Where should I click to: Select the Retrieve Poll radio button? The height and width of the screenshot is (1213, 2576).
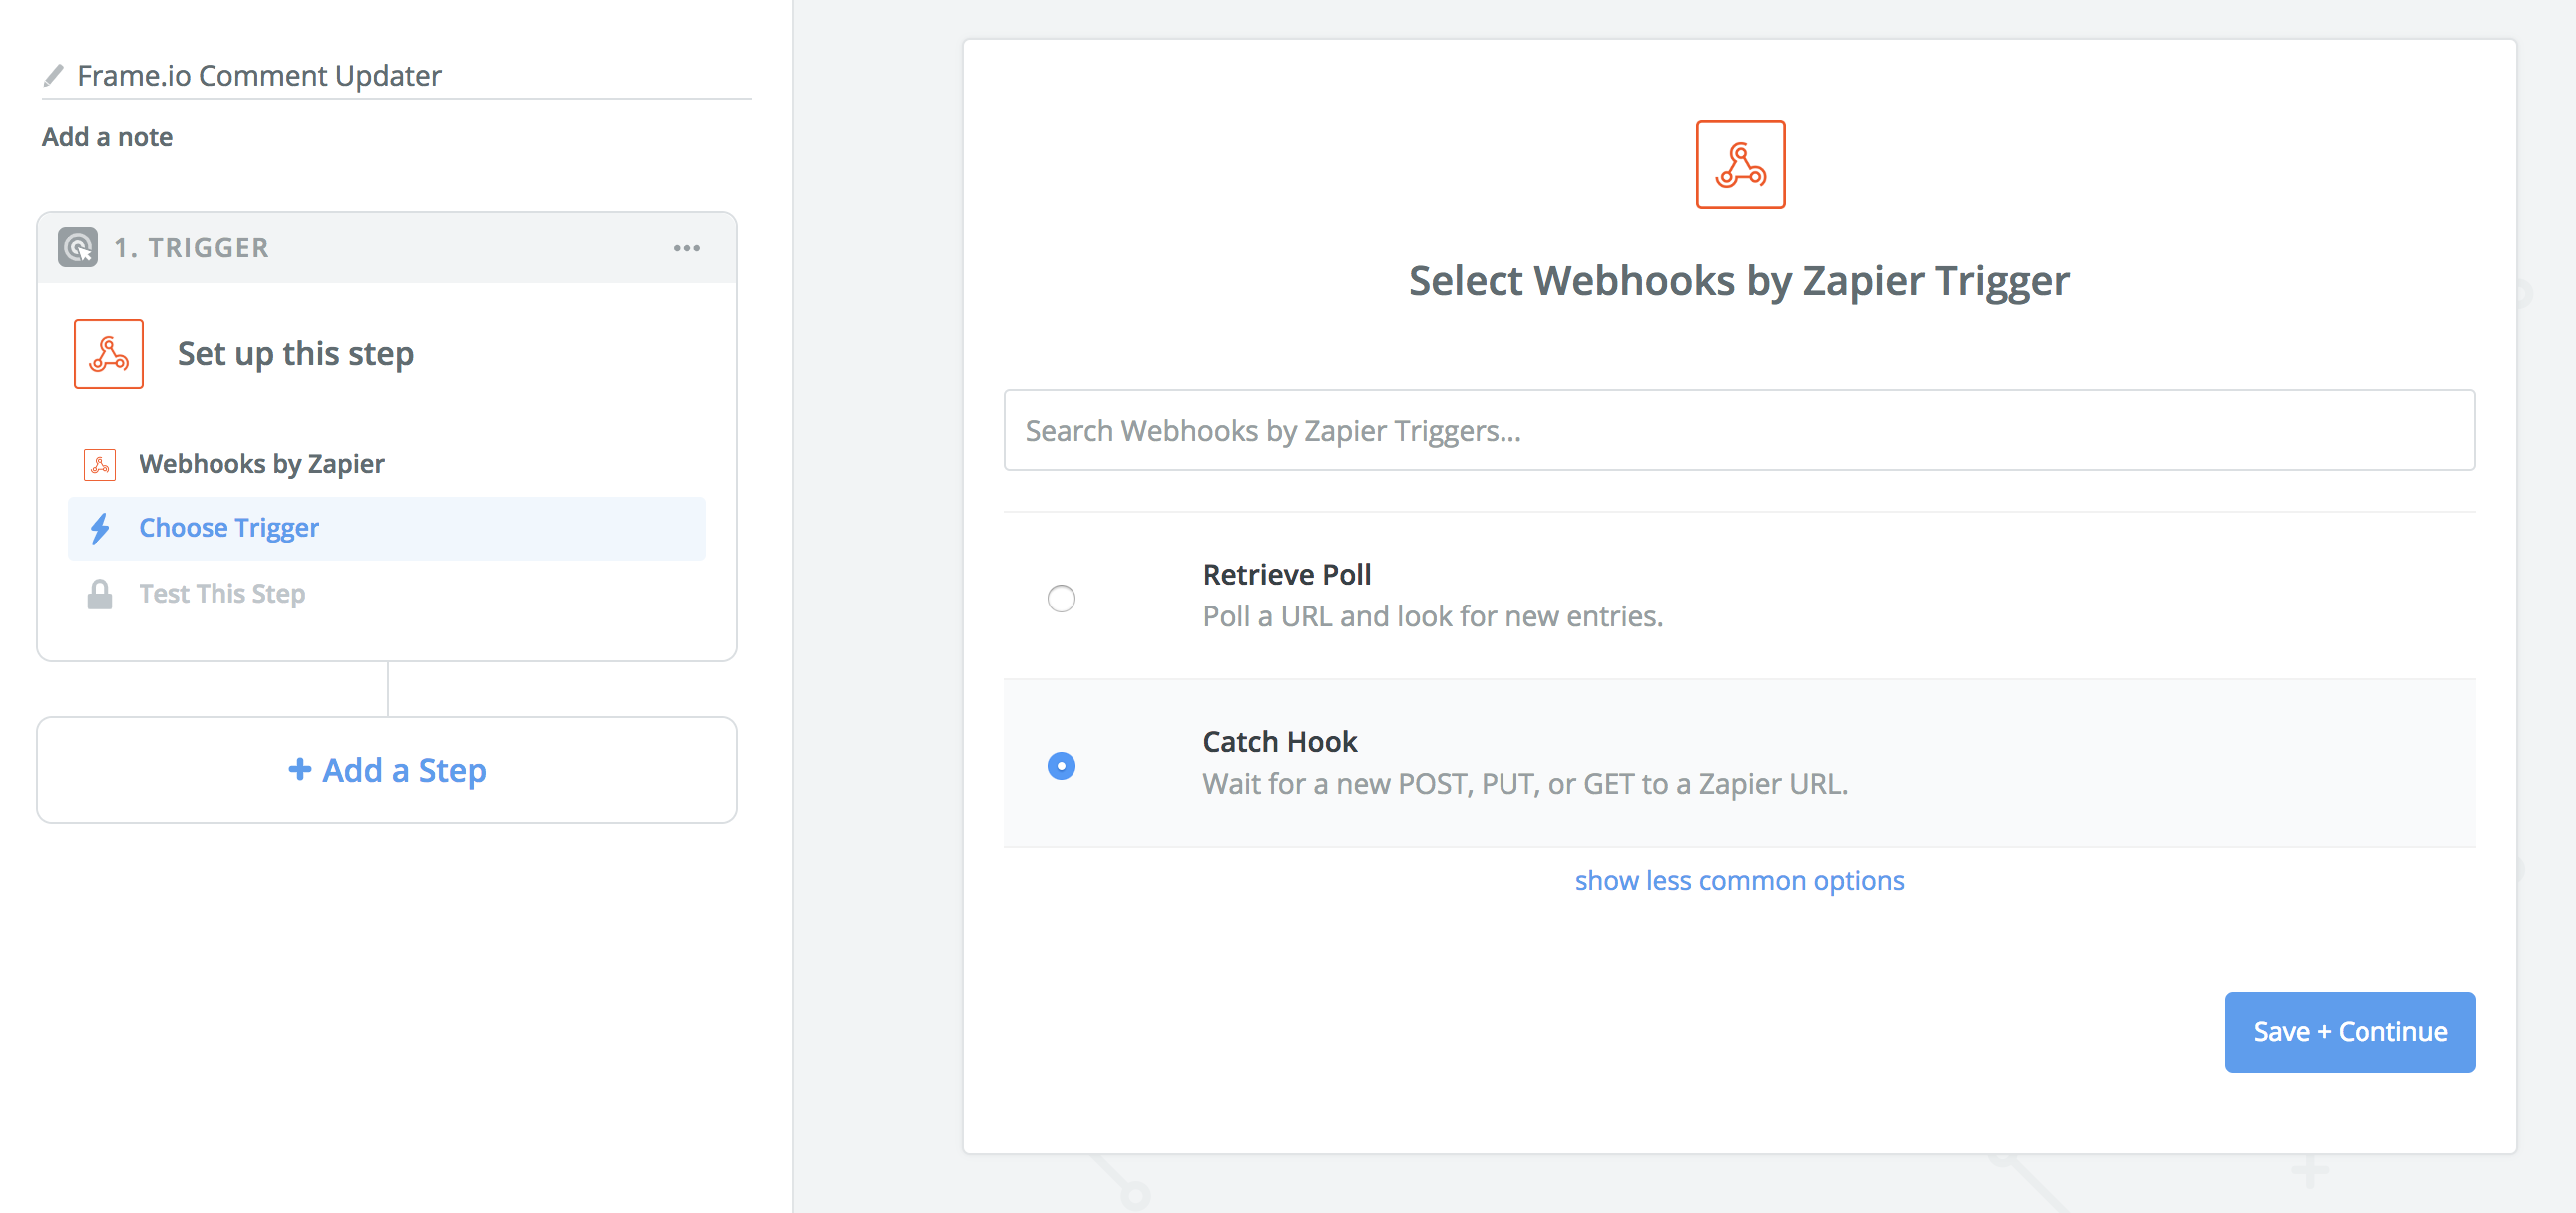[x=1062, y=597]
